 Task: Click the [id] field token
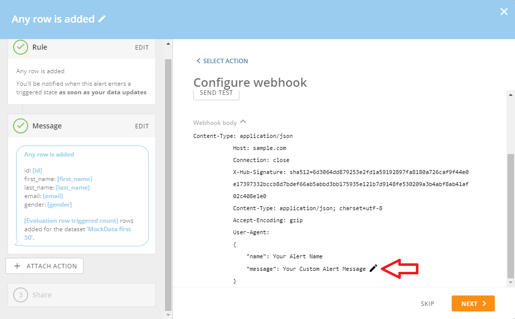[37, 171]
